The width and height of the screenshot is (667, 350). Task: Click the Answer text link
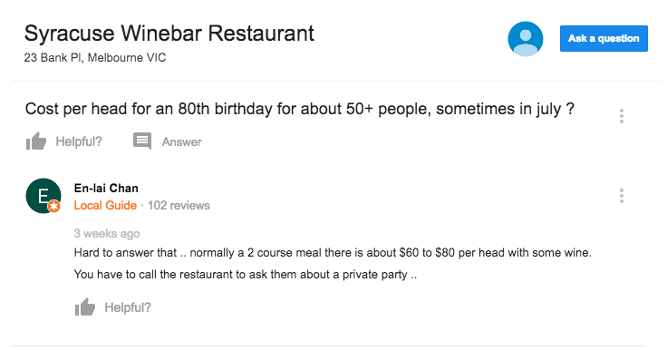coord(181,141)
